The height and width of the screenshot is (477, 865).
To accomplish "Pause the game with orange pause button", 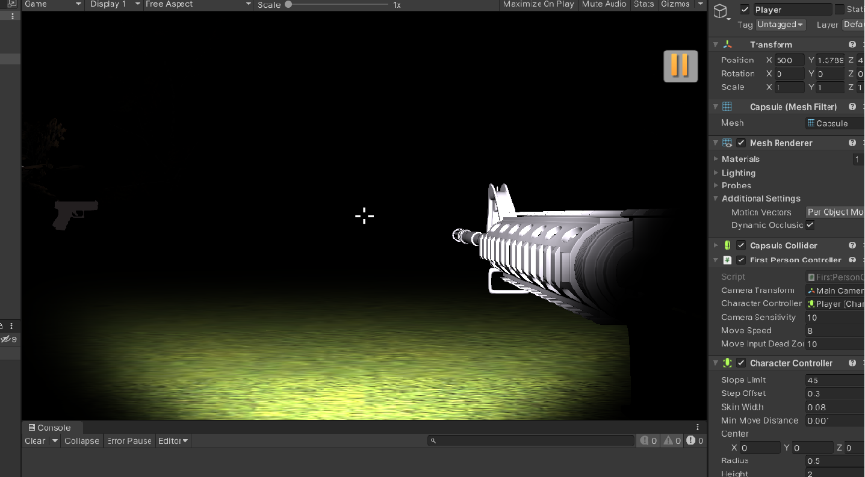I will tap(680, 66).
